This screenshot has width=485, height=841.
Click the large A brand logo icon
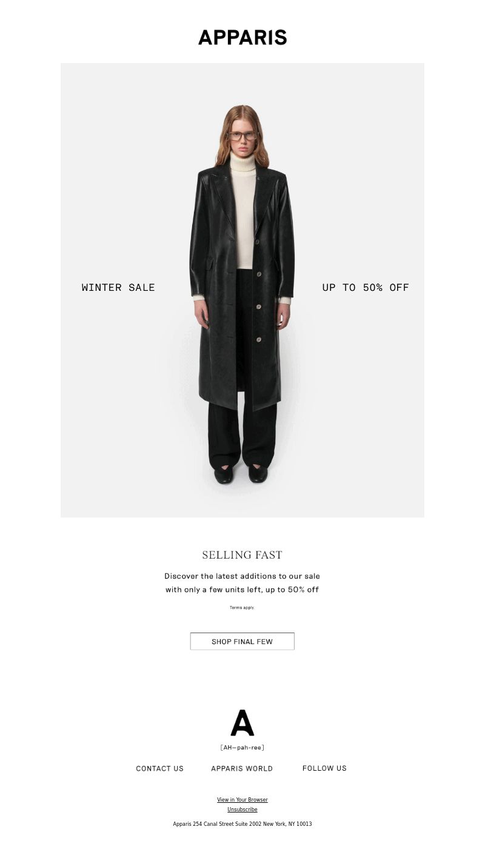(242, 723)
